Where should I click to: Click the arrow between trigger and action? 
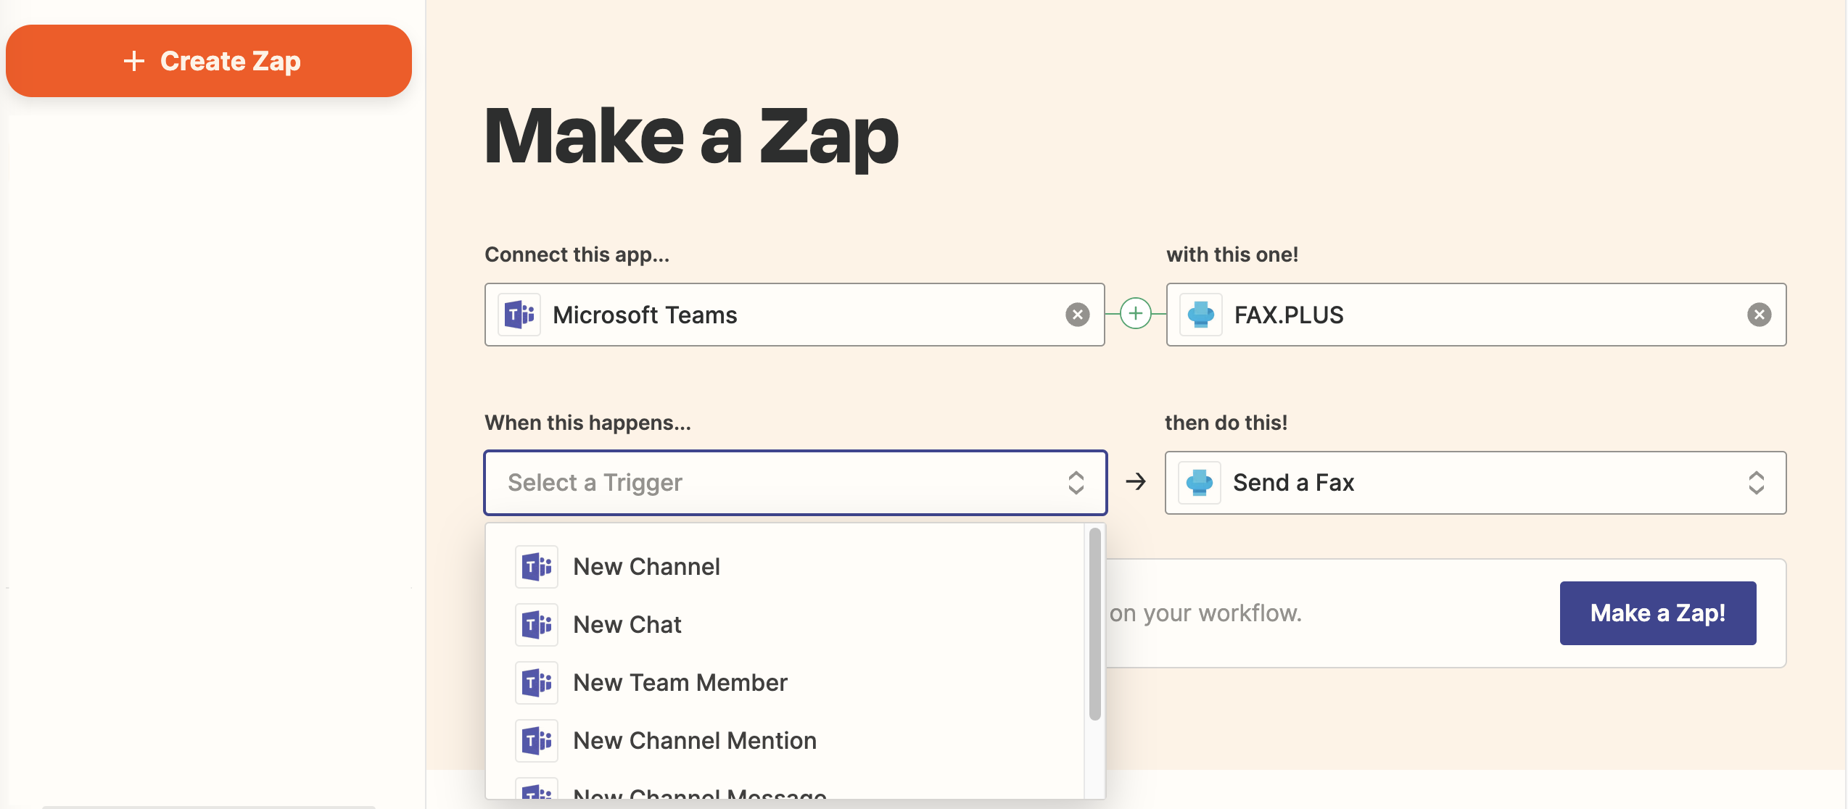tap(1136, 482)
